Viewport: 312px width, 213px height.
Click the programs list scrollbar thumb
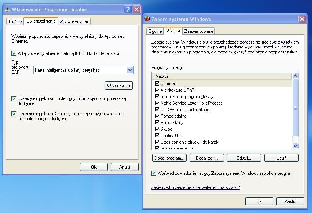(x=295, y=108)
